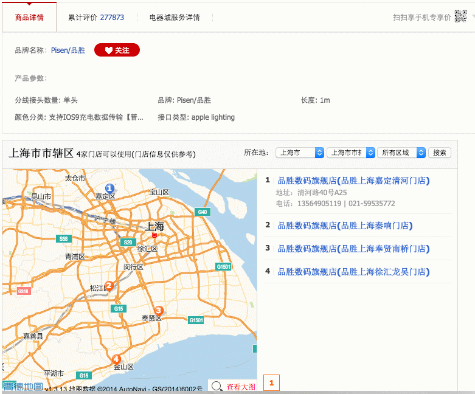The height and width of the screenshot is (394, 475).
Task: Click the address 清河路40号A25
Action: tap(322, 193)
